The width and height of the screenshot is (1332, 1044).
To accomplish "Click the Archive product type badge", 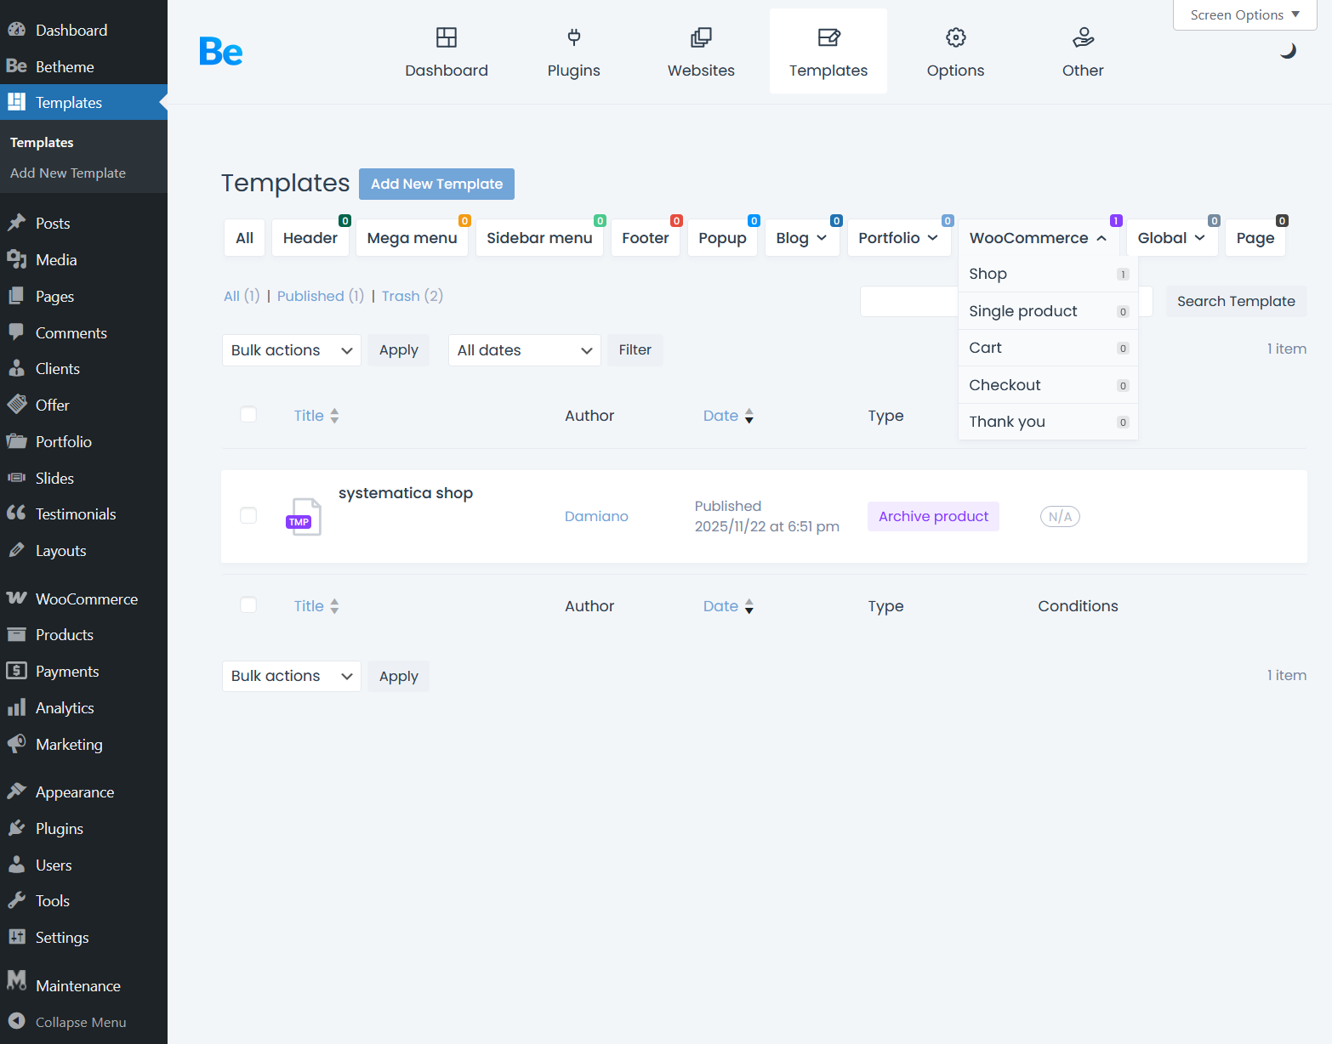I will 933,516.
